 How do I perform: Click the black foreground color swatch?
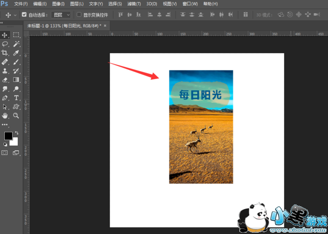[x=8, y=136]
